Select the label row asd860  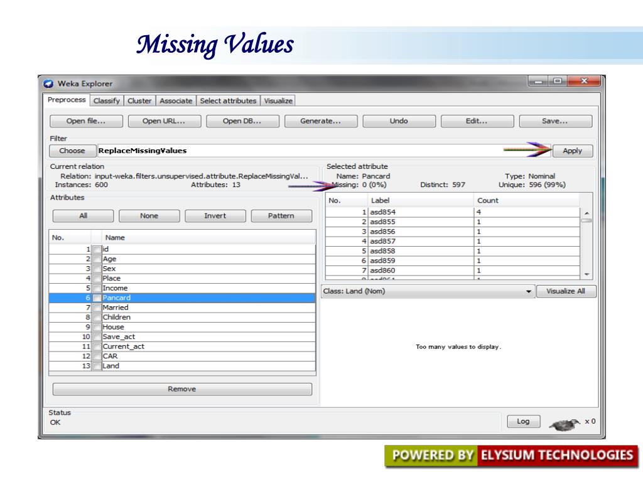point(453,270)
